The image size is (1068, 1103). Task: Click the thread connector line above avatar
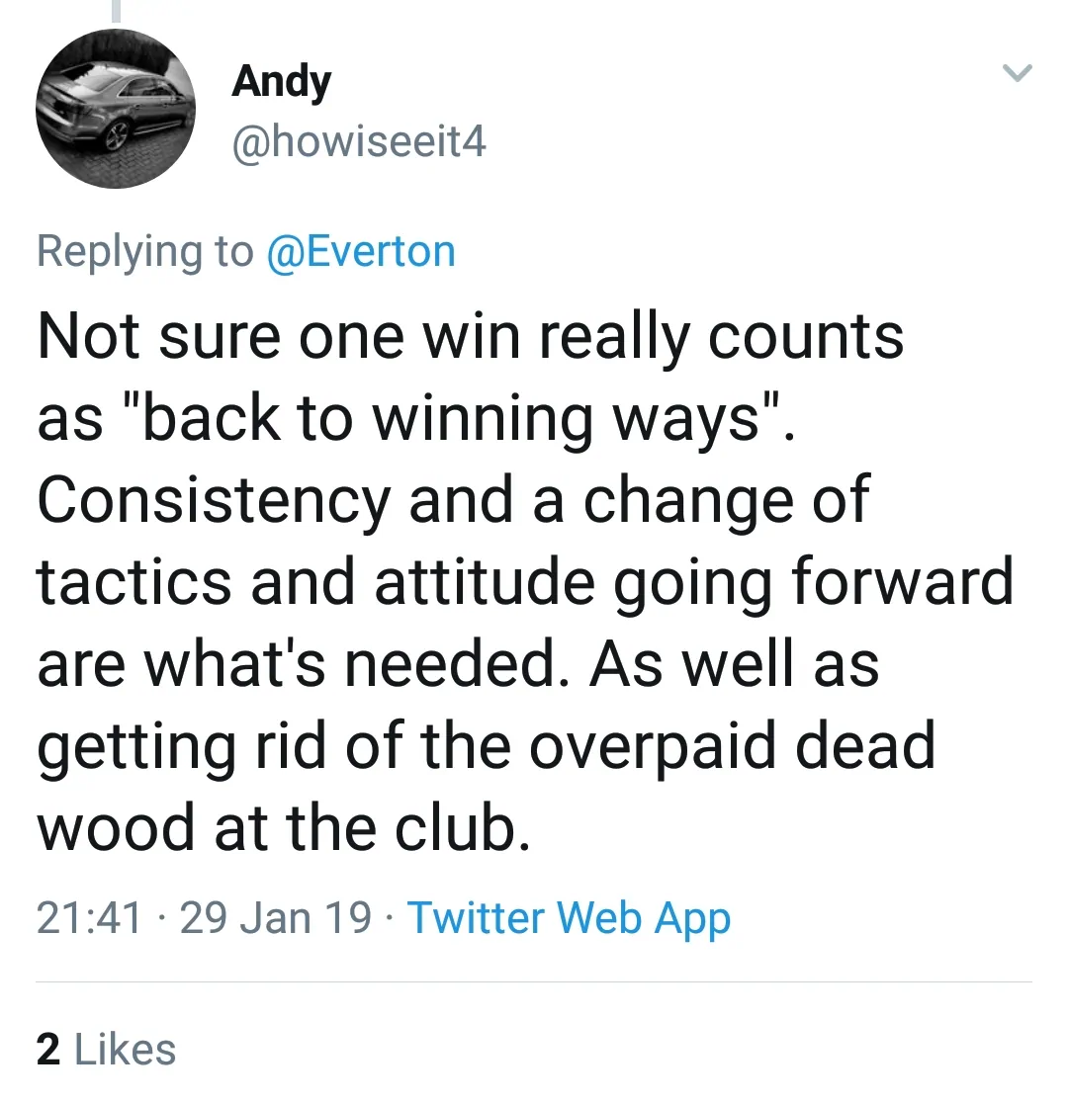point(116,12)
